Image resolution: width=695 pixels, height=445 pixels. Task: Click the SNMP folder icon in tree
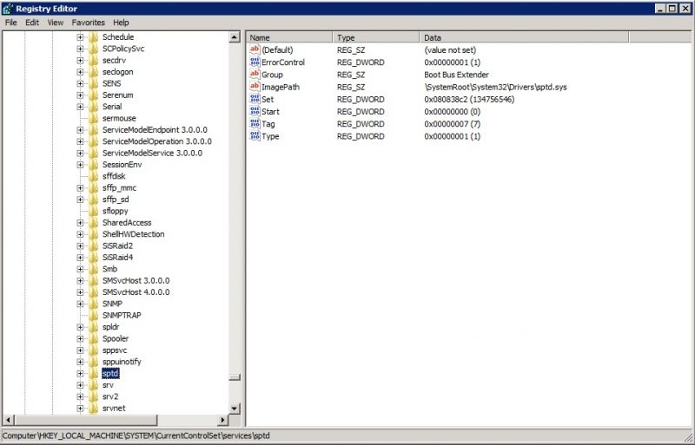(93, 304)
